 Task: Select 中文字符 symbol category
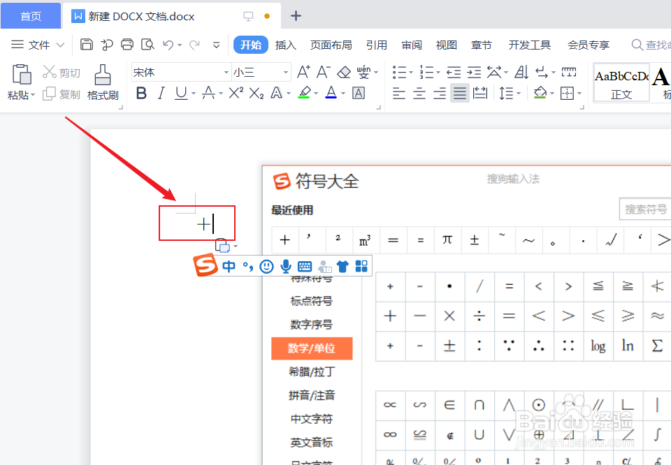point(312,418)
